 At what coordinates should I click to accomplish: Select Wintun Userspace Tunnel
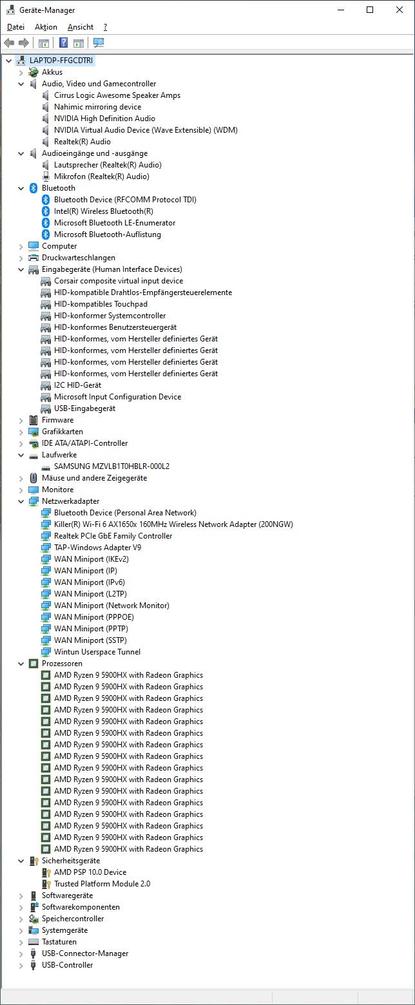(x=97, y=652)
